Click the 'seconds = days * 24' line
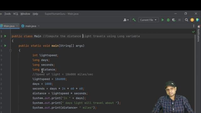The height and width of the screenshot is (113, 201). point(58,89)
